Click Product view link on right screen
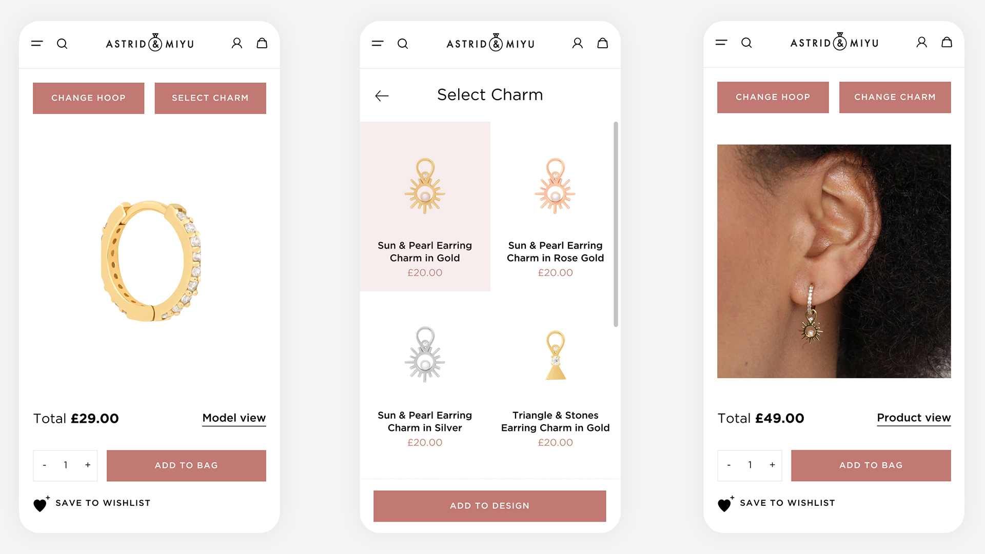985x554 pixels. click(913, 418)
